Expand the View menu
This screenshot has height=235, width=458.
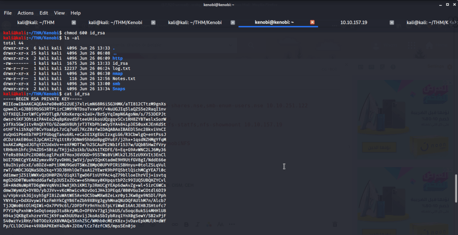pyautogui.click(x=60, y=13)
